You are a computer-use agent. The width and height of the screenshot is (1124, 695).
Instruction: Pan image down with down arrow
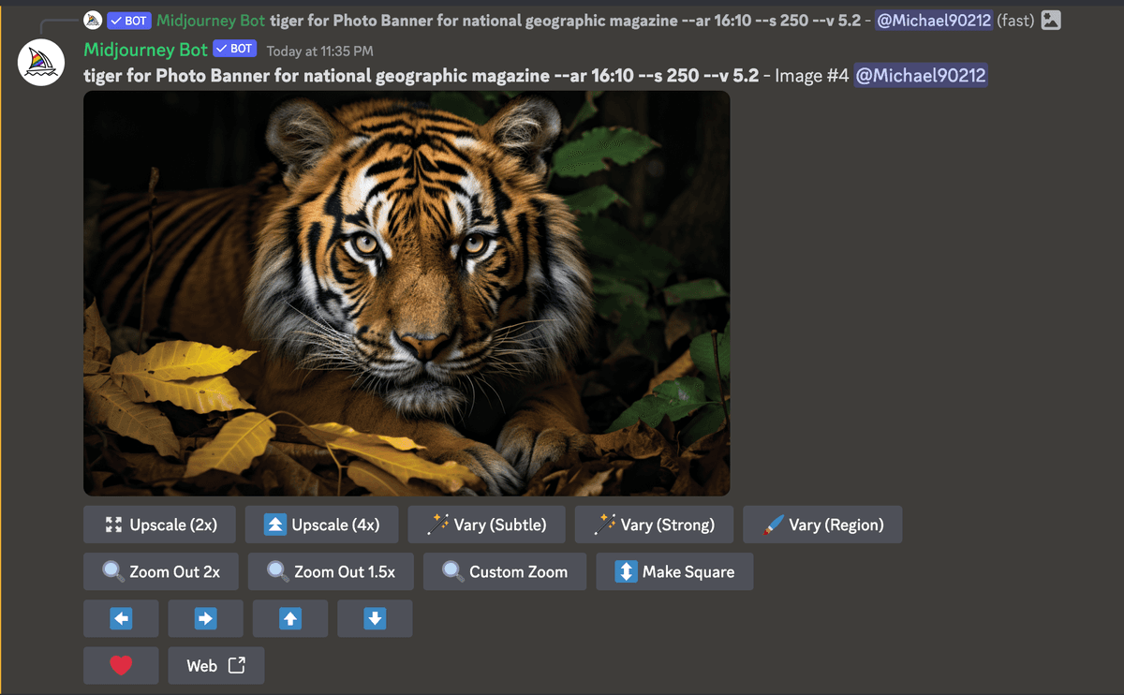tap(375, 618)
